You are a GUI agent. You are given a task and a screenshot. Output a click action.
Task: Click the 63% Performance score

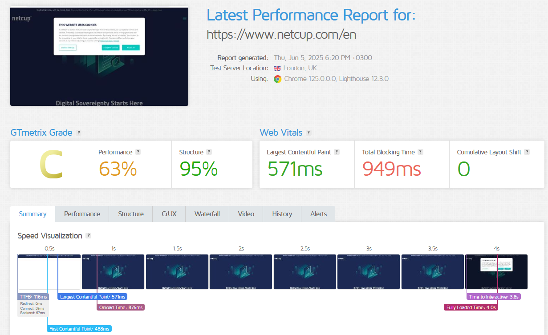tap(118, 169)
